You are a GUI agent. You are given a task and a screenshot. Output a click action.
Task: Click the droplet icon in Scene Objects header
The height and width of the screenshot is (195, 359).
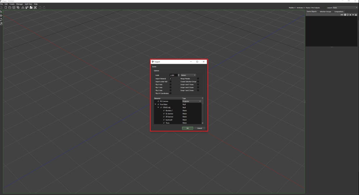click(350, 15)
